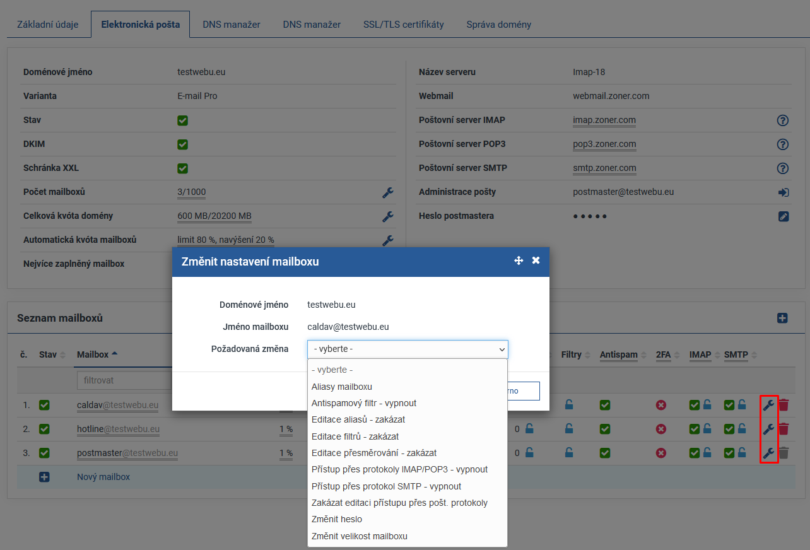Click wrench icon for Počet mailboxů

tap(388, 192)
